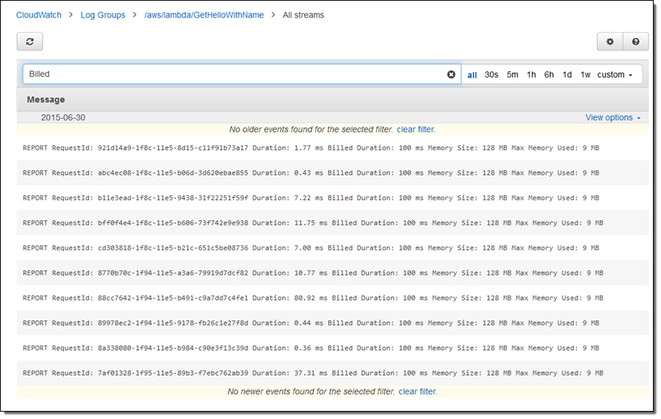Go to CloudWatch breadcrumb link
Image resolution: width=661 pixels, height=419 pixels.
[39, 15]
